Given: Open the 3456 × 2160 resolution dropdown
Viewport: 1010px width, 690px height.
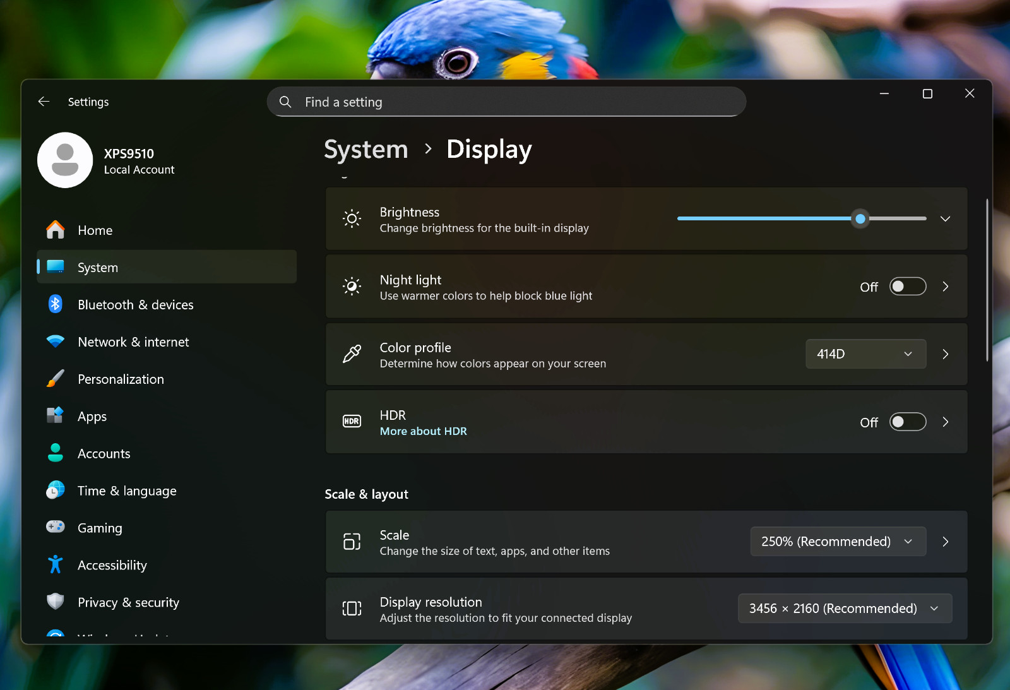Looking at the screenshot, I should coord(845,609).
